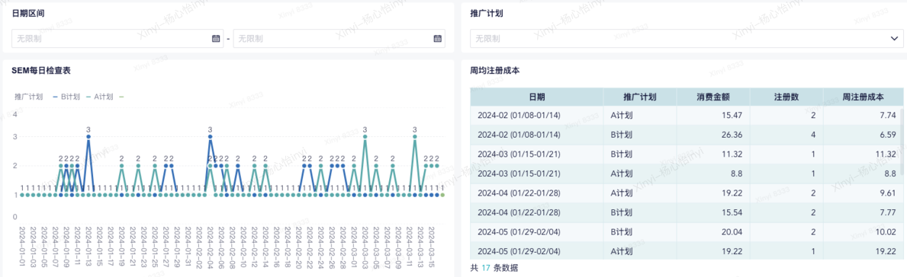Select the cell with value 11.32 under 消费金额
The width and height of the screenshot is (907, 277).
(x=713, y=154)
